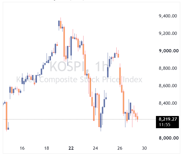Click the current price label 8,219.27
The height and width of the screenshot is (159, 183).
tap(168, 119)
